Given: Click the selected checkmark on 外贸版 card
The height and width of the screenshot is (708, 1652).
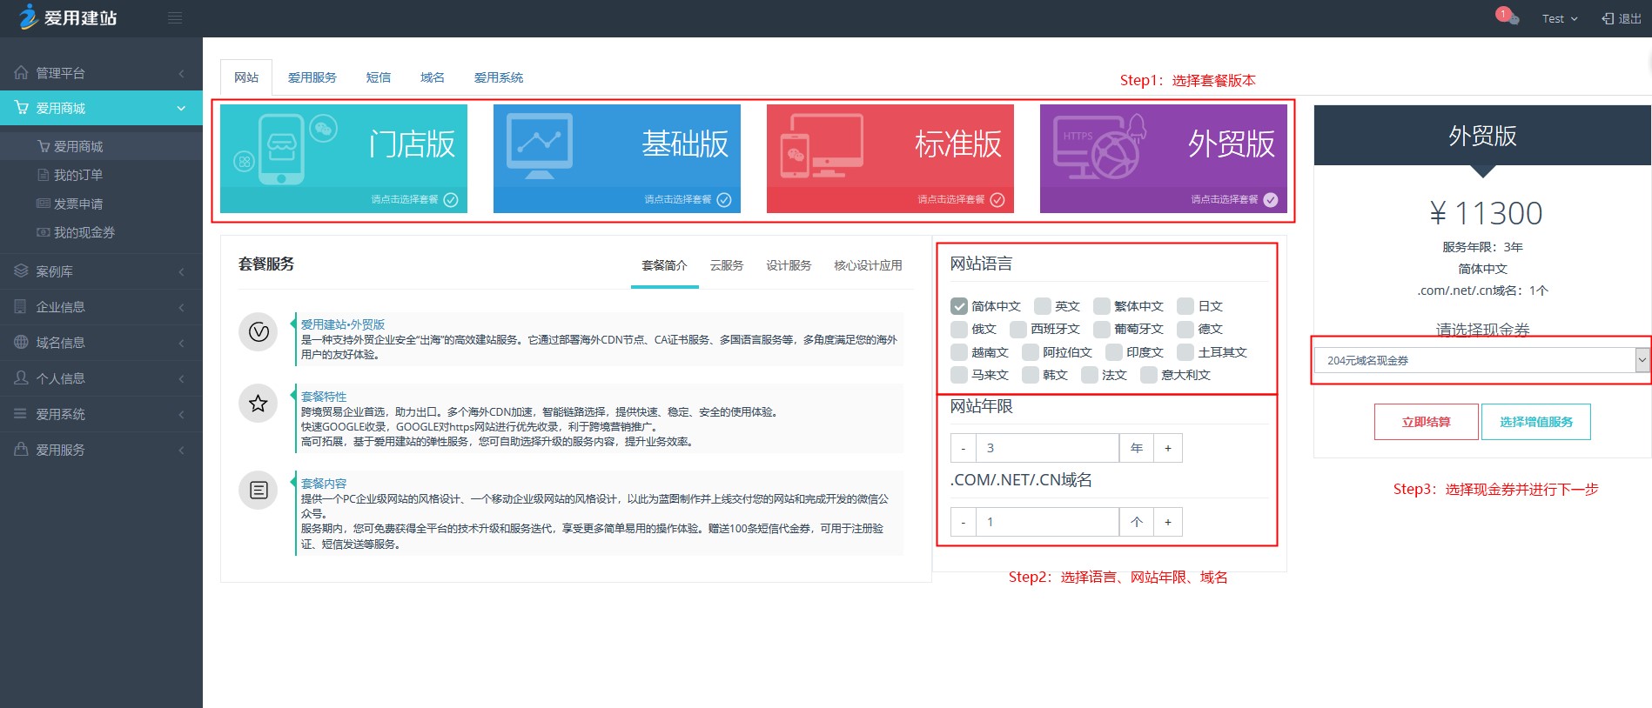Looking at the screenshot, I should [x=1271, y=199].
